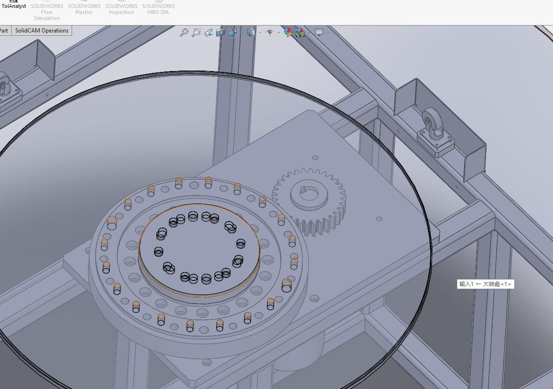
Task: Click the Edit Appearance color ball icon
Action: pos(288,33)
